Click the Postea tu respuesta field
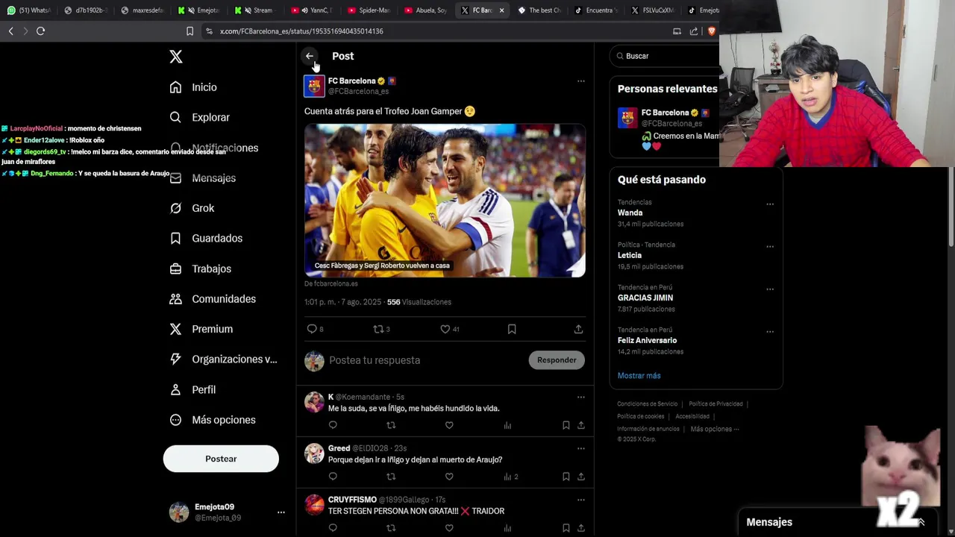This screenshot has height=537, width=955. [425, 360]
